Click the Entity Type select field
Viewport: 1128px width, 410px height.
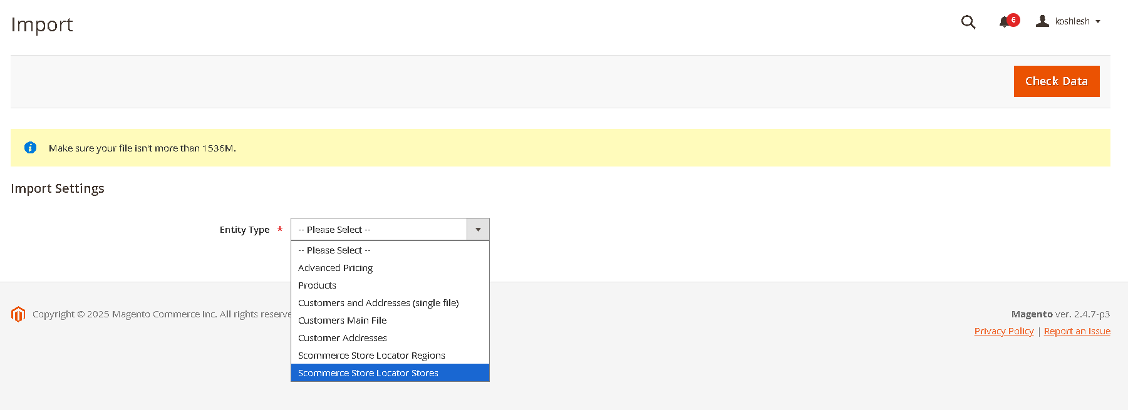[379, 230]
